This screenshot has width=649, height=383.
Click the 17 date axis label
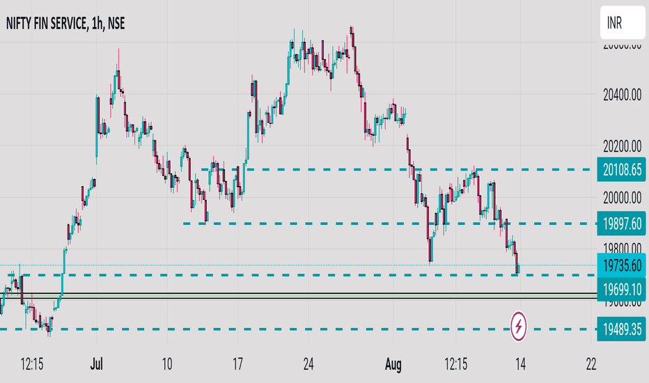[x=237, y=364]
